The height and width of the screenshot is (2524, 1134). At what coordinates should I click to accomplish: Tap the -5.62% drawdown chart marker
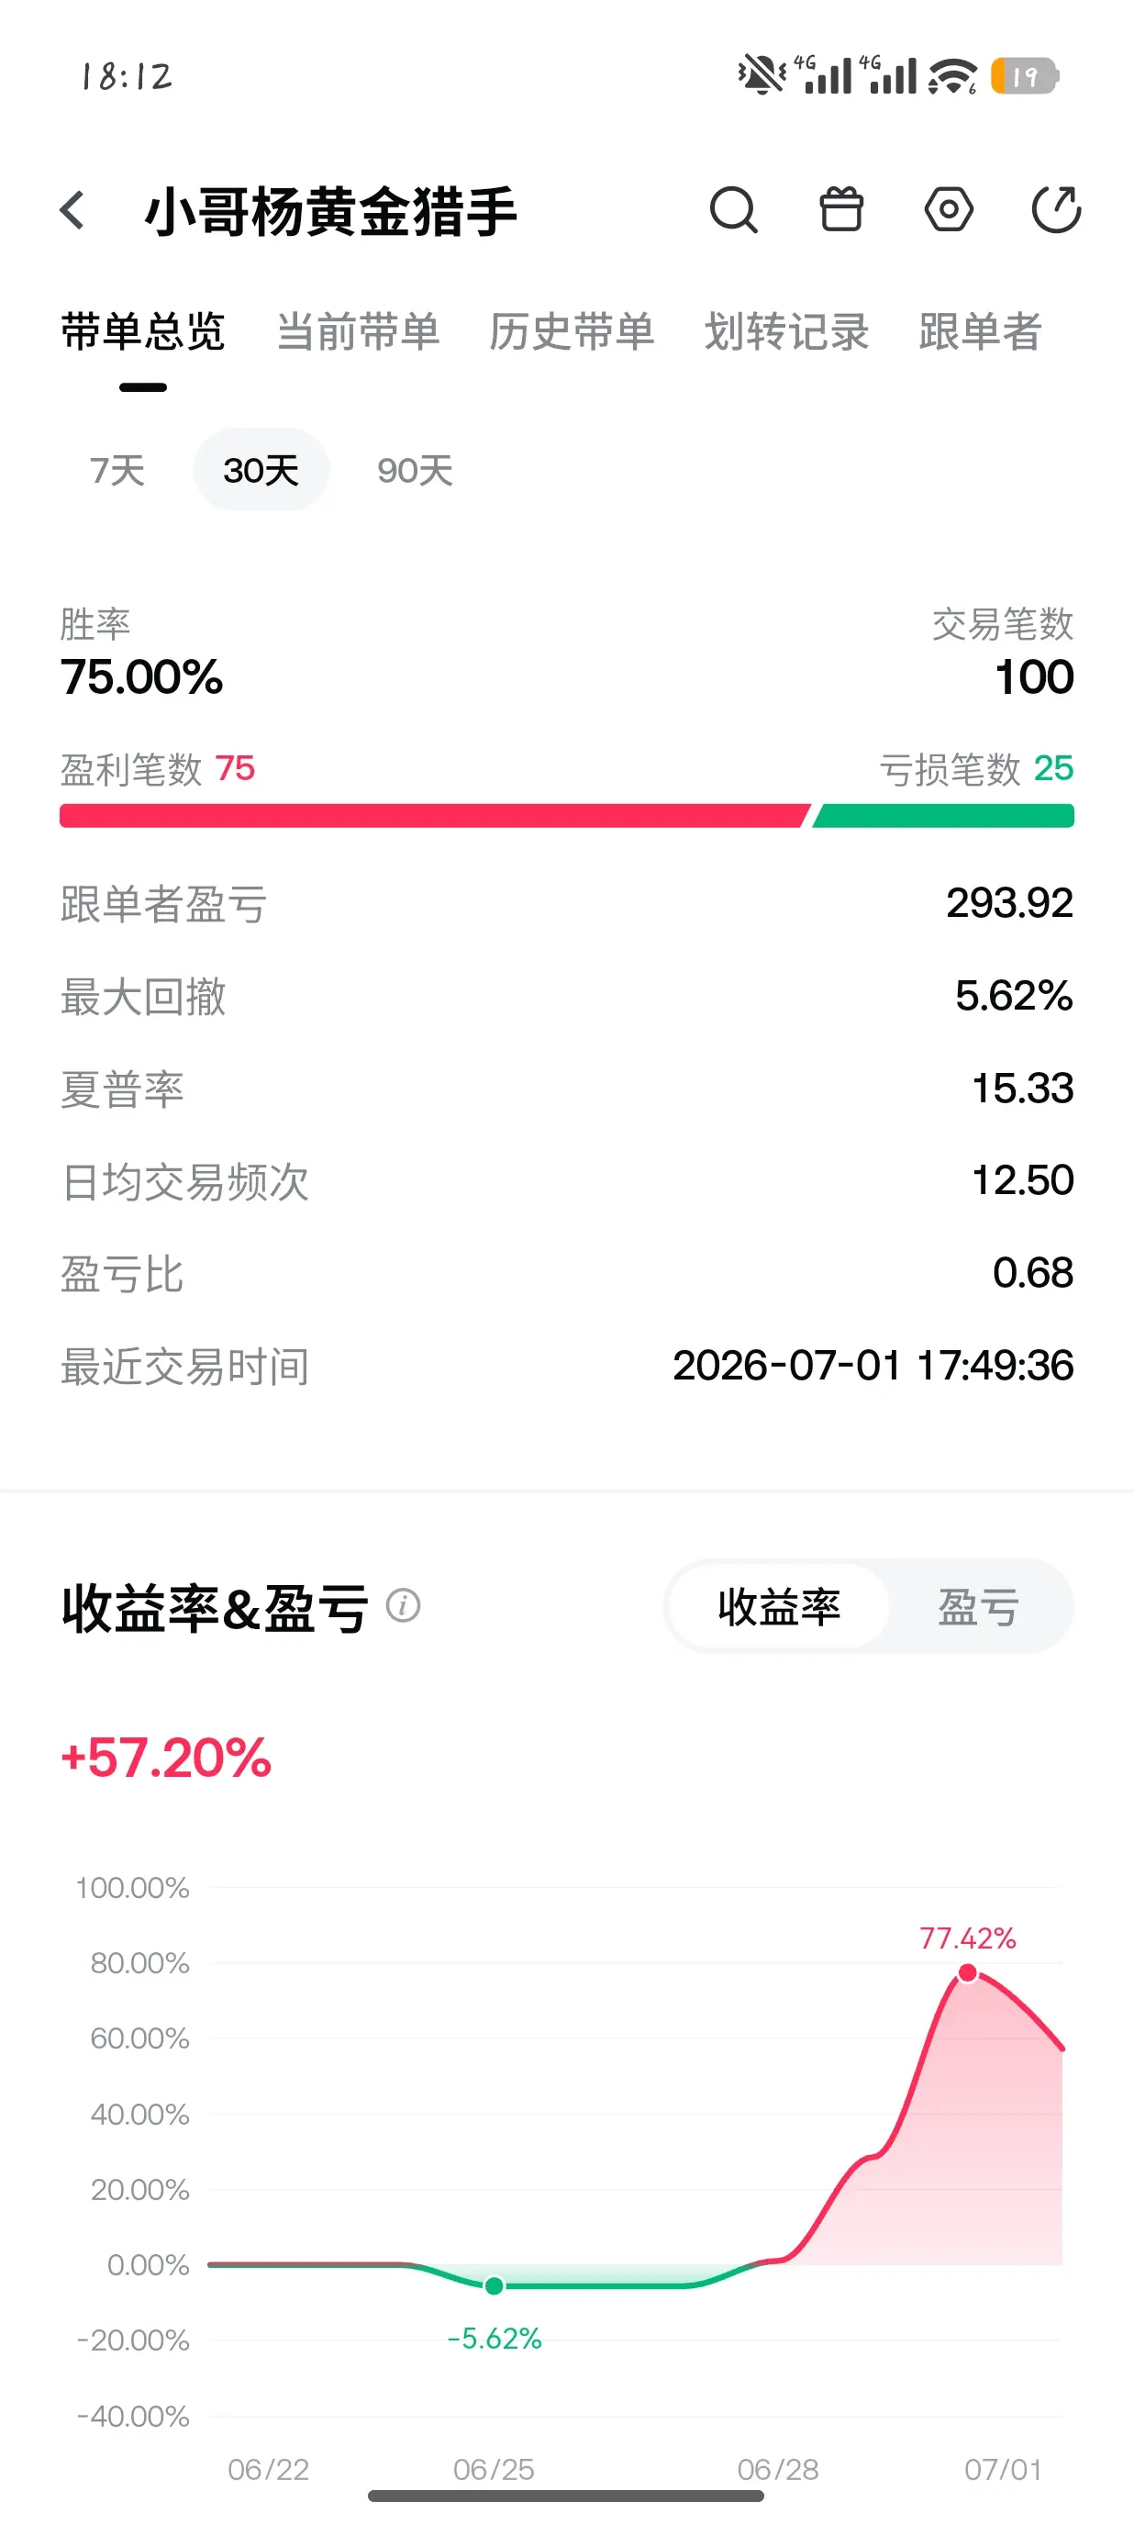tap(495, 2286)
